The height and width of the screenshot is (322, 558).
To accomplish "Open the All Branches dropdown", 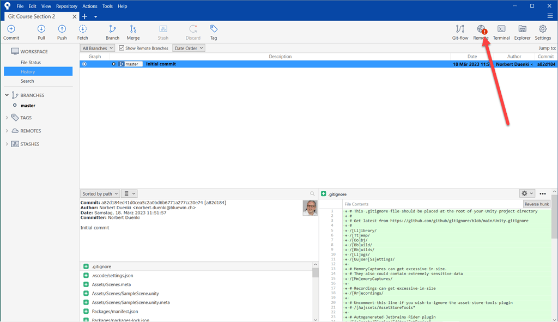I will pos(98,48).
